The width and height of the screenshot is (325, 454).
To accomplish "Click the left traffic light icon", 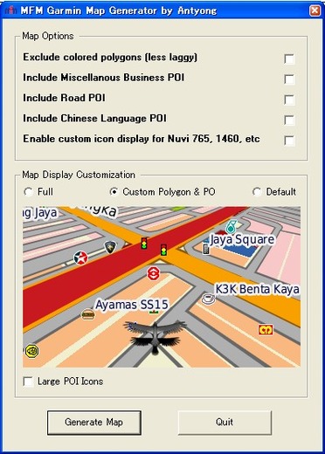I will 144,243.
